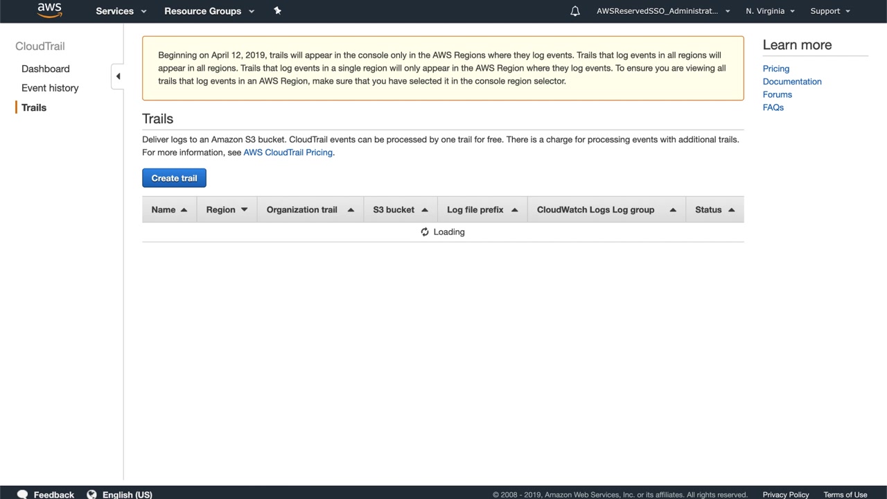Open the Documentation link
887x499 pixels.
coord(792,82)
